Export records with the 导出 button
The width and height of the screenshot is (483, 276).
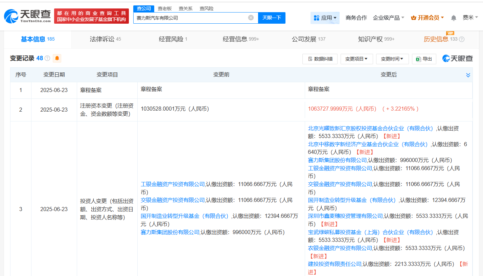[x=424, y=59]
